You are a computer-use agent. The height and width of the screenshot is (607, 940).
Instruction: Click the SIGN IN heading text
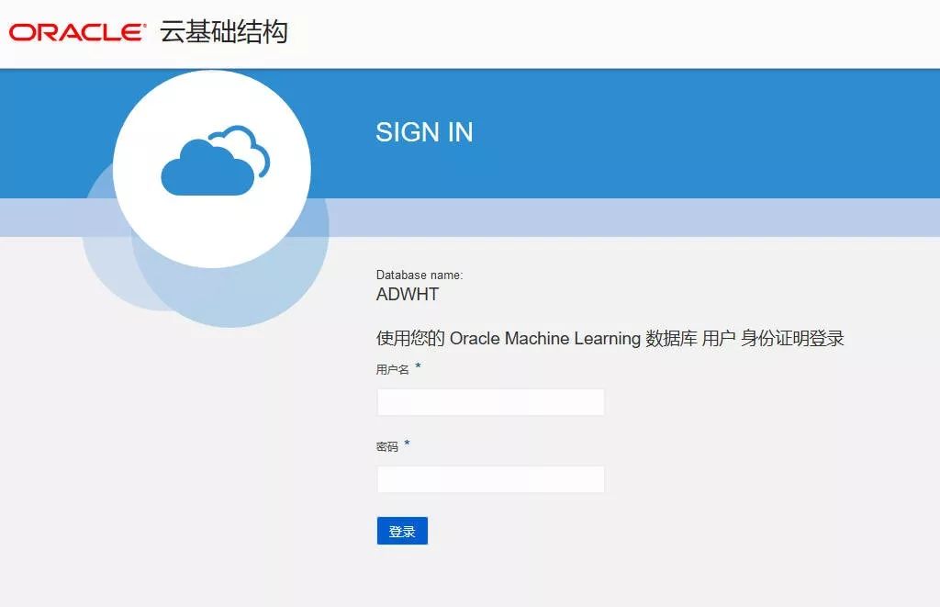click(x=424, y=132)
